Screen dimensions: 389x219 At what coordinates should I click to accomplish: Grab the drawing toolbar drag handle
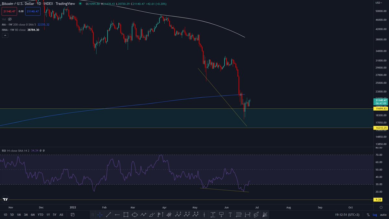(93, 214)
